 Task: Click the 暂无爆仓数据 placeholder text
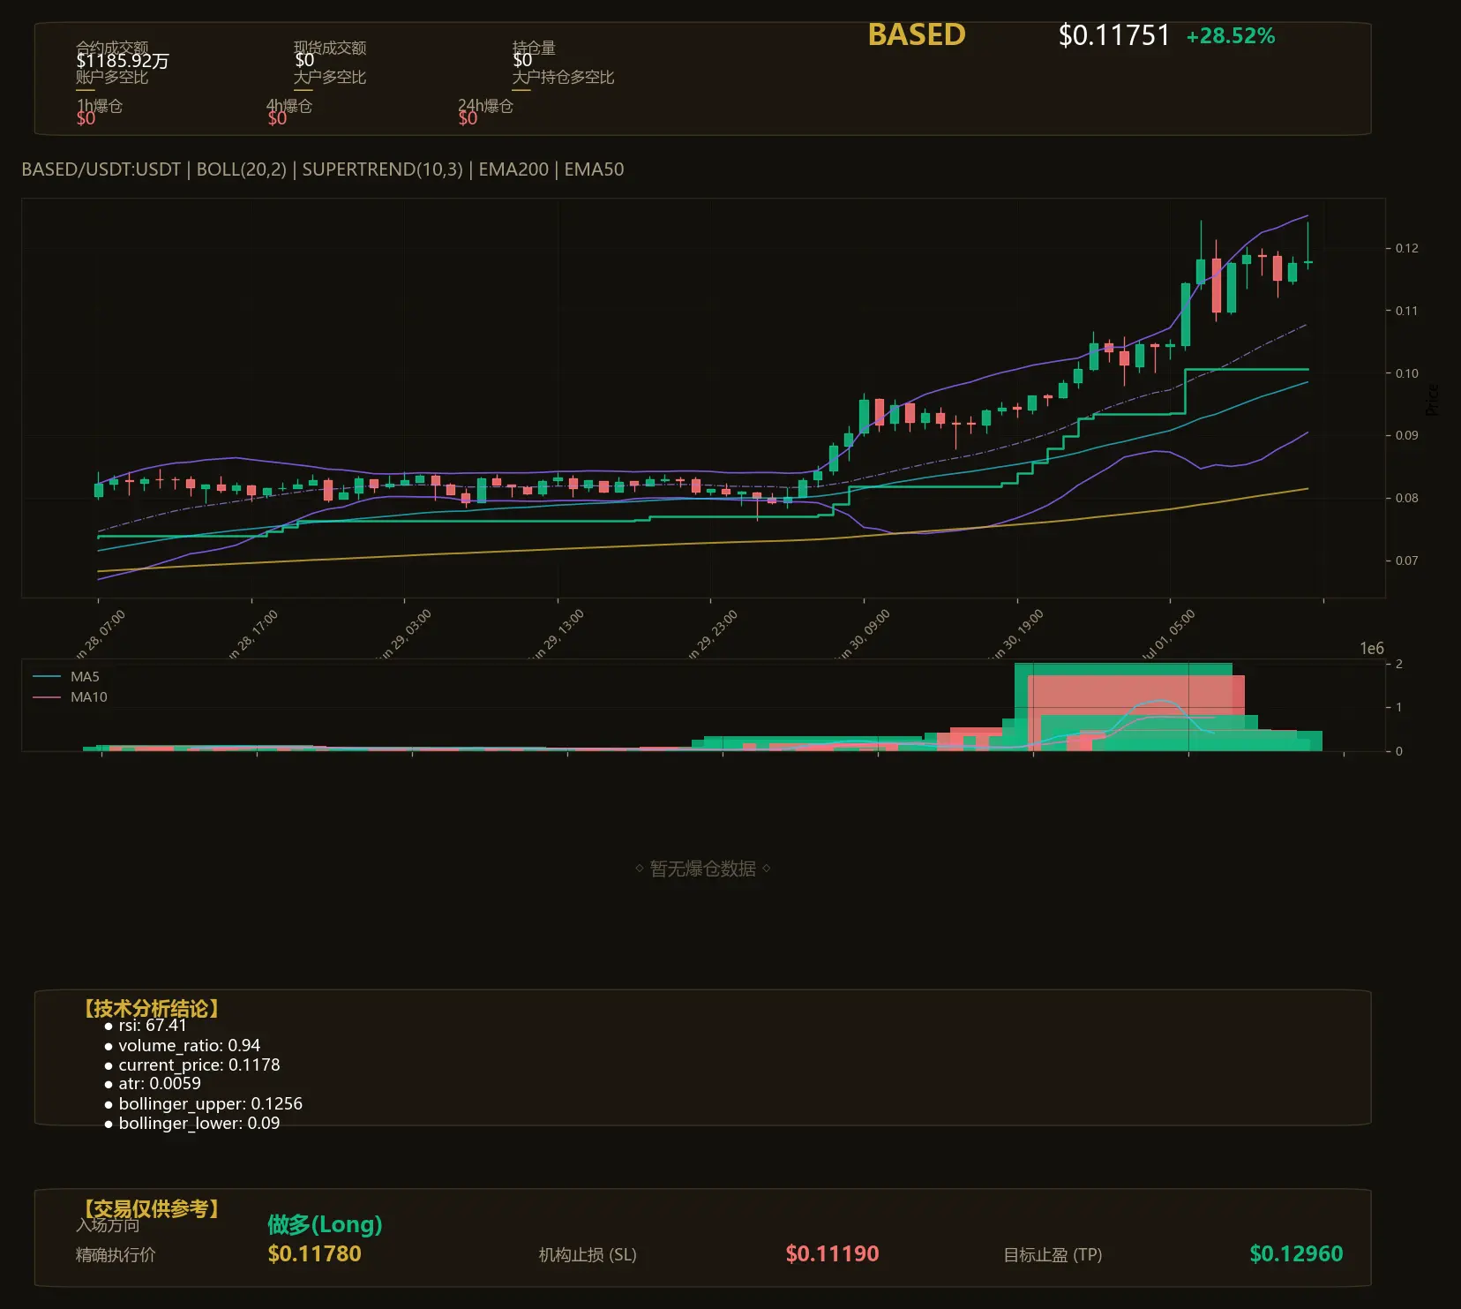click(703, 869)
